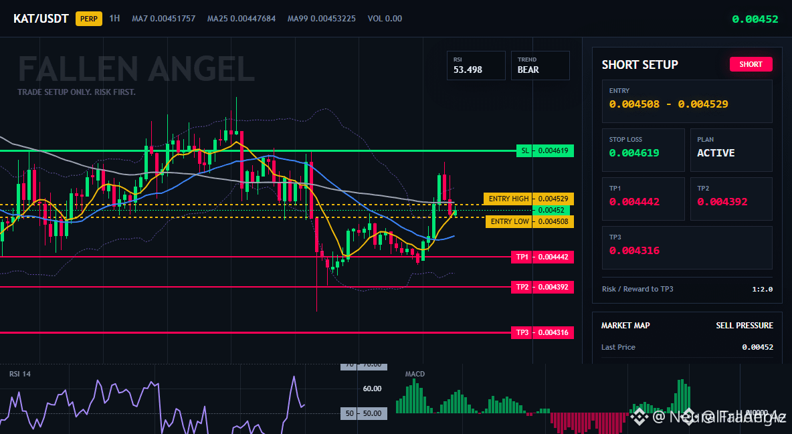Viewport: 792px width, 434px height.
Task: Click the MACD indicator label
Action: click(415, 374)
